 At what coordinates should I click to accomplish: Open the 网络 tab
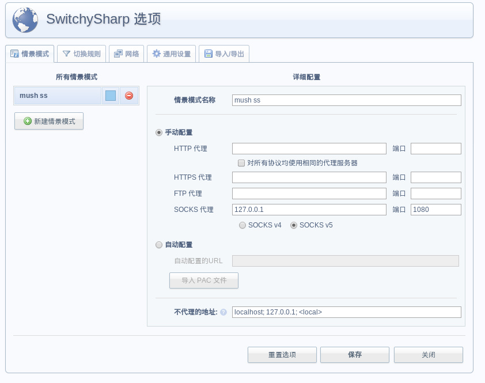(x=126, y=54)
